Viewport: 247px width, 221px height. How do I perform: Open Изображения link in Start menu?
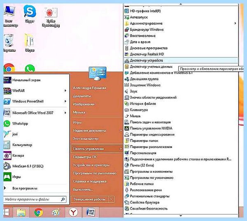point(84,104)
